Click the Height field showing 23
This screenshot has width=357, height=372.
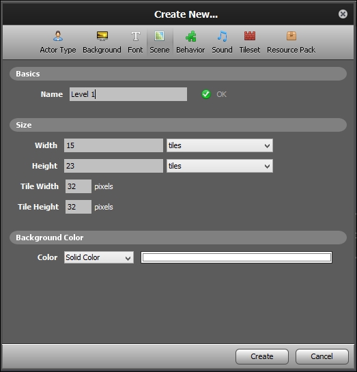pos(113,166)
